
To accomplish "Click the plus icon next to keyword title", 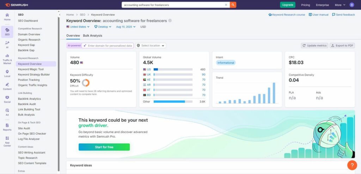I will 170,20.
